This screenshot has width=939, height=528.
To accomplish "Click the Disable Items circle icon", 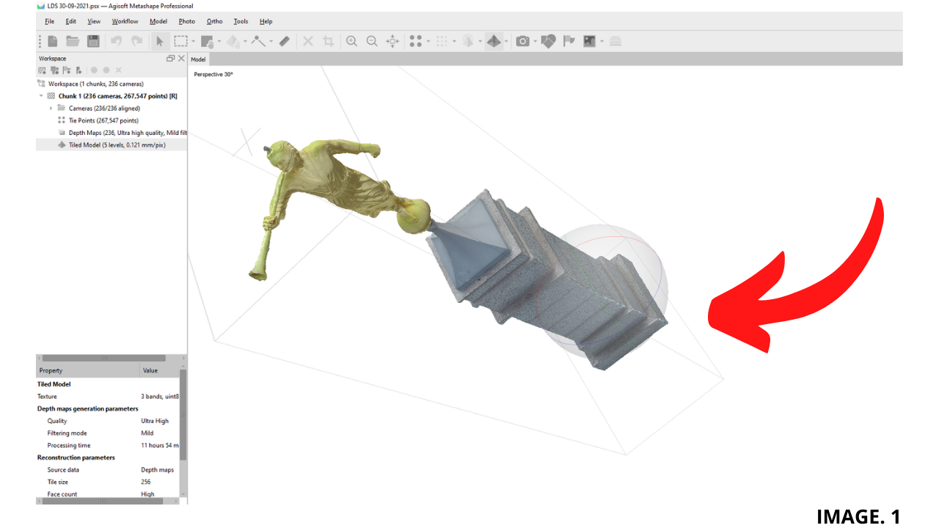I will click(x=106, y=70).
